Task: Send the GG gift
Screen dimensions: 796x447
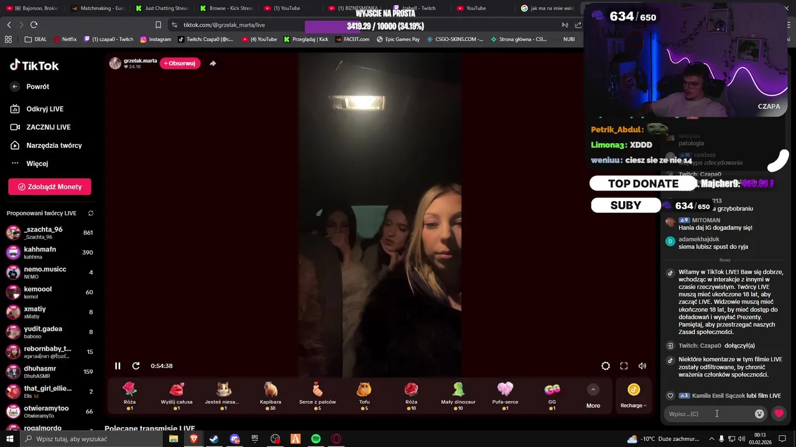Action: (552, 395)
